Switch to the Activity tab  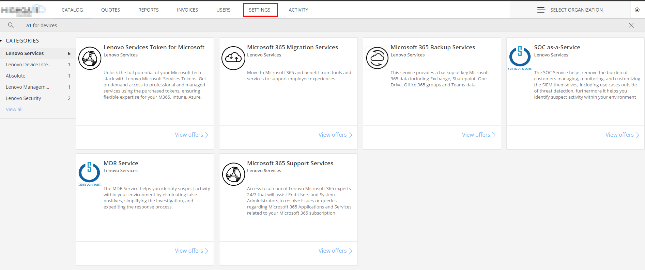[x=298, y=10]
